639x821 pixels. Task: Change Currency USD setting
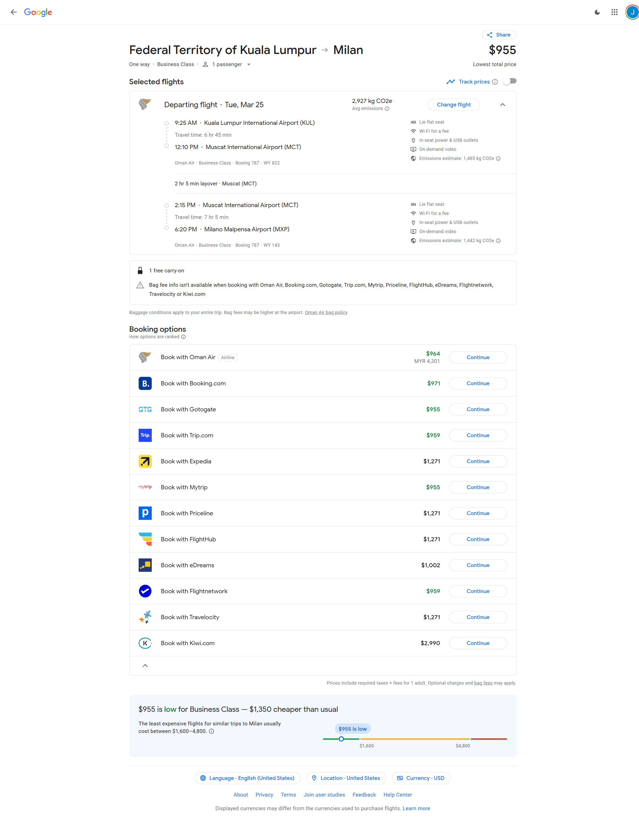click(x=421, y=778)
